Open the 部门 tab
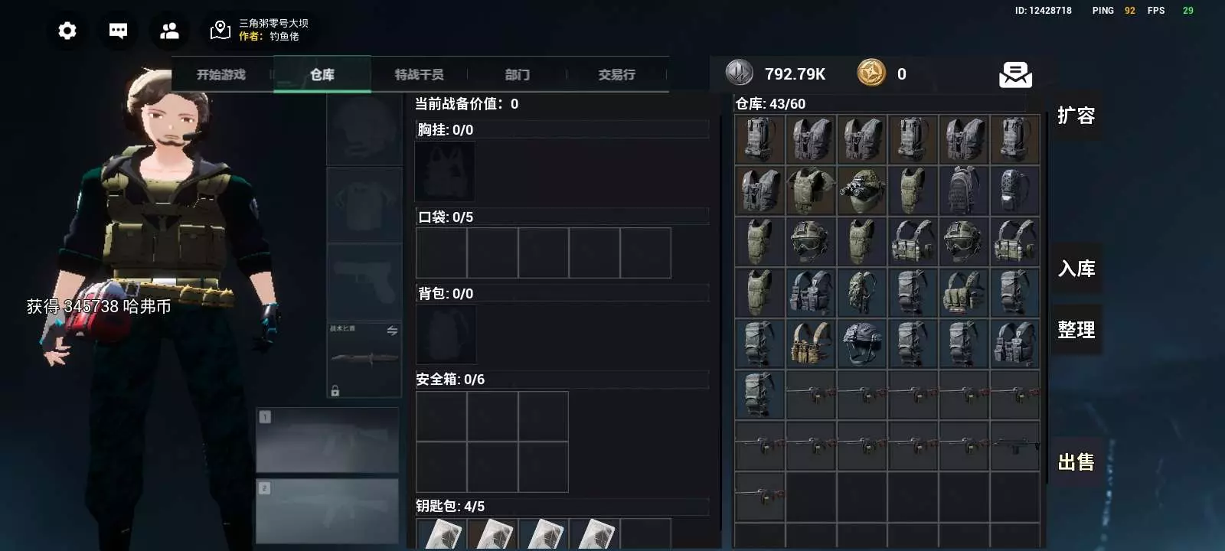This screenshot has width=1225, height=551. [517, 74]
